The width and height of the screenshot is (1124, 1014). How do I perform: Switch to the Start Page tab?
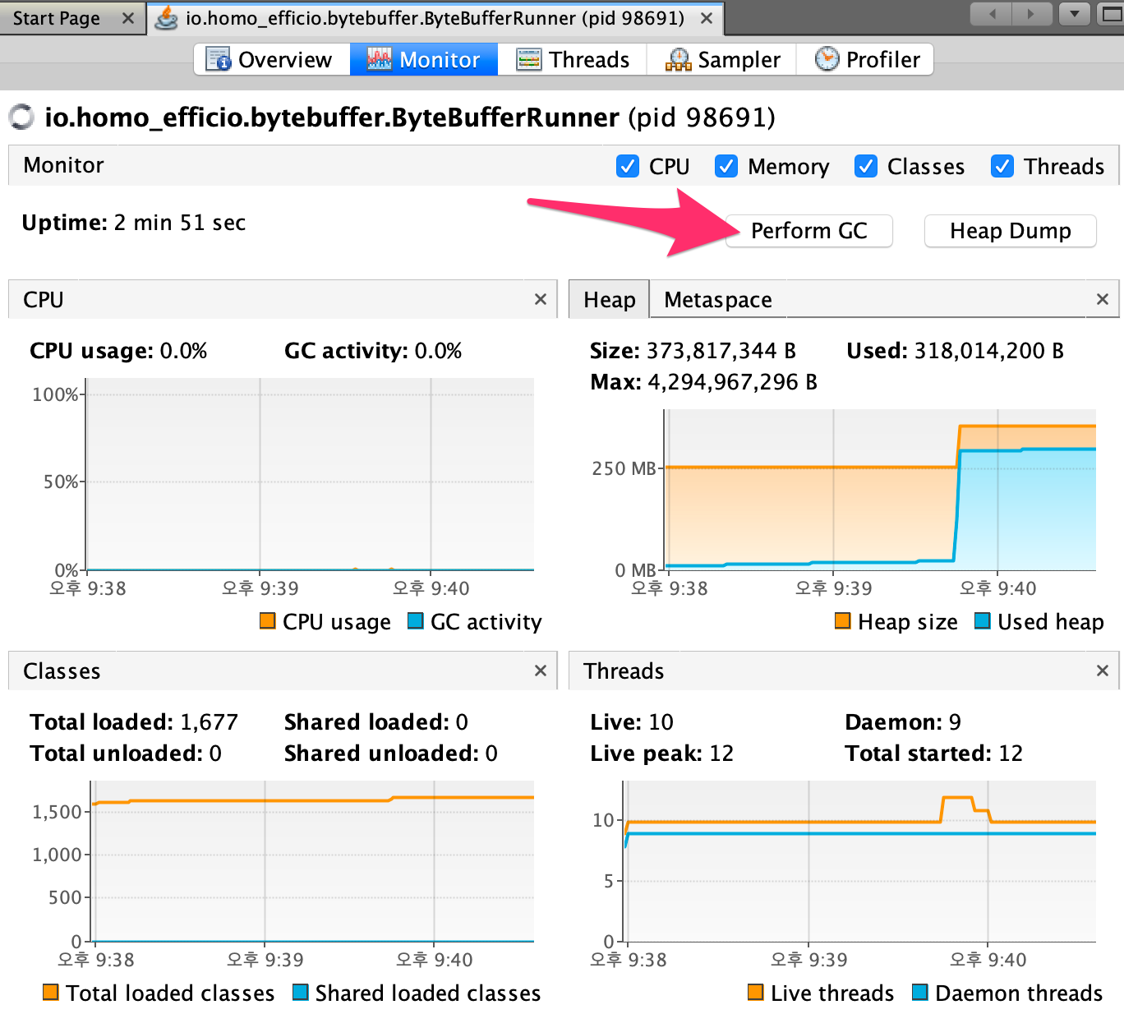coord(57,18)
